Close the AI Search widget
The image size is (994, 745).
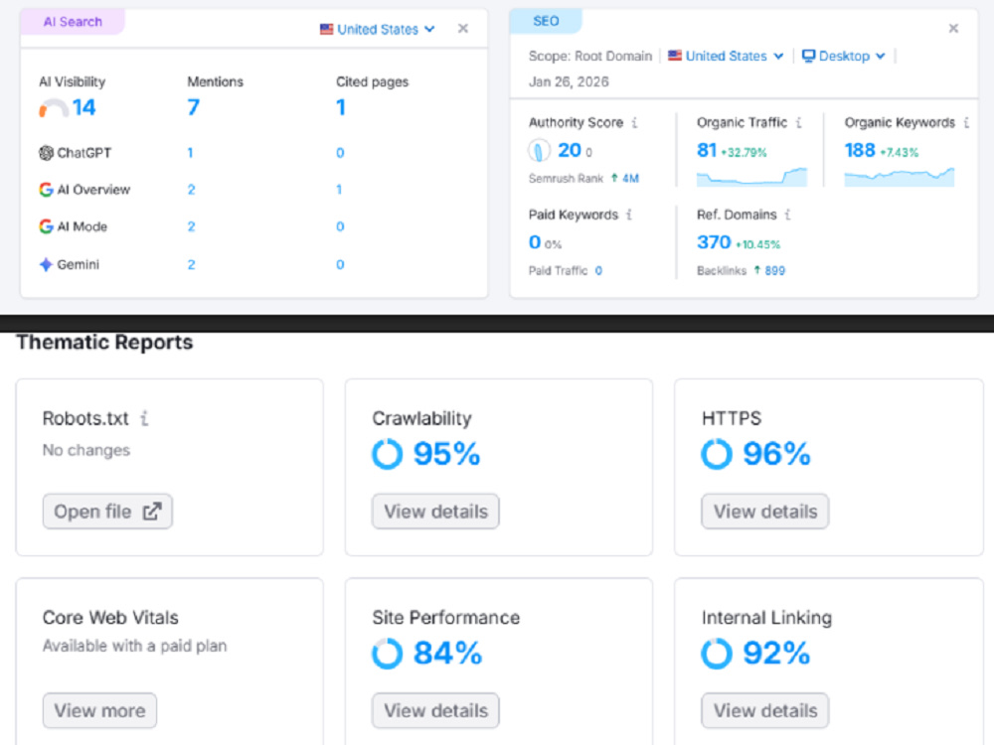(x=463, y=29)
